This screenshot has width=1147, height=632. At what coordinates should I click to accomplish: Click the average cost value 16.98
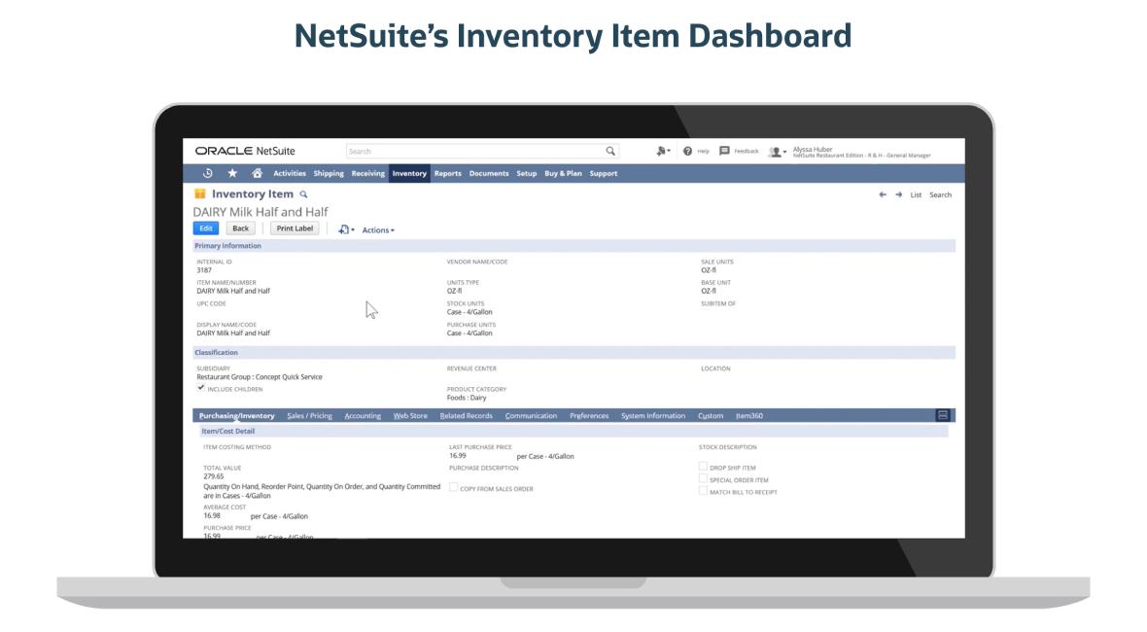[x=211, y=515]
